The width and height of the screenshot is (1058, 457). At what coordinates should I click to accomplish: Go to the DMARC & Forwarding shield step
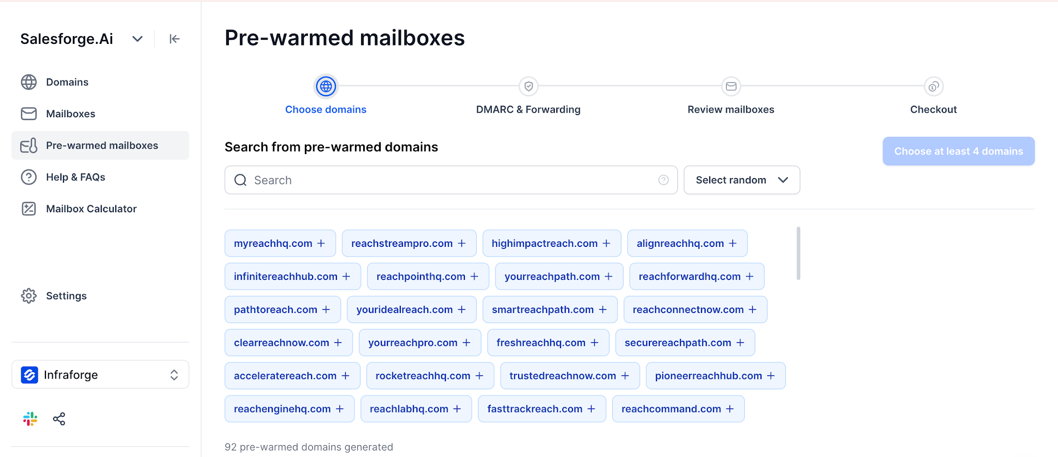(x=528, y=86)
